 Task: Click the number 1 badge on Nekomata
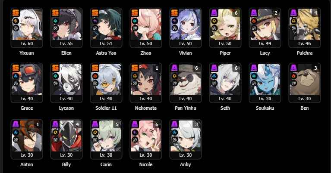tap(157, 68)
